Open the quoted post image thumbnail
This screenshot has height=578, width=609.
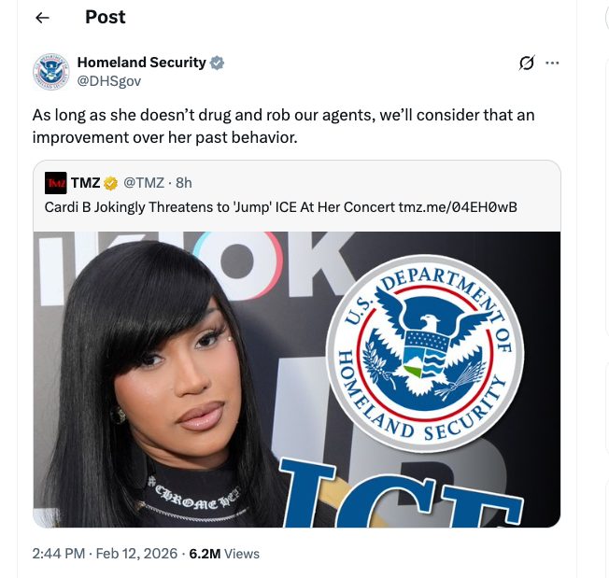297,379
